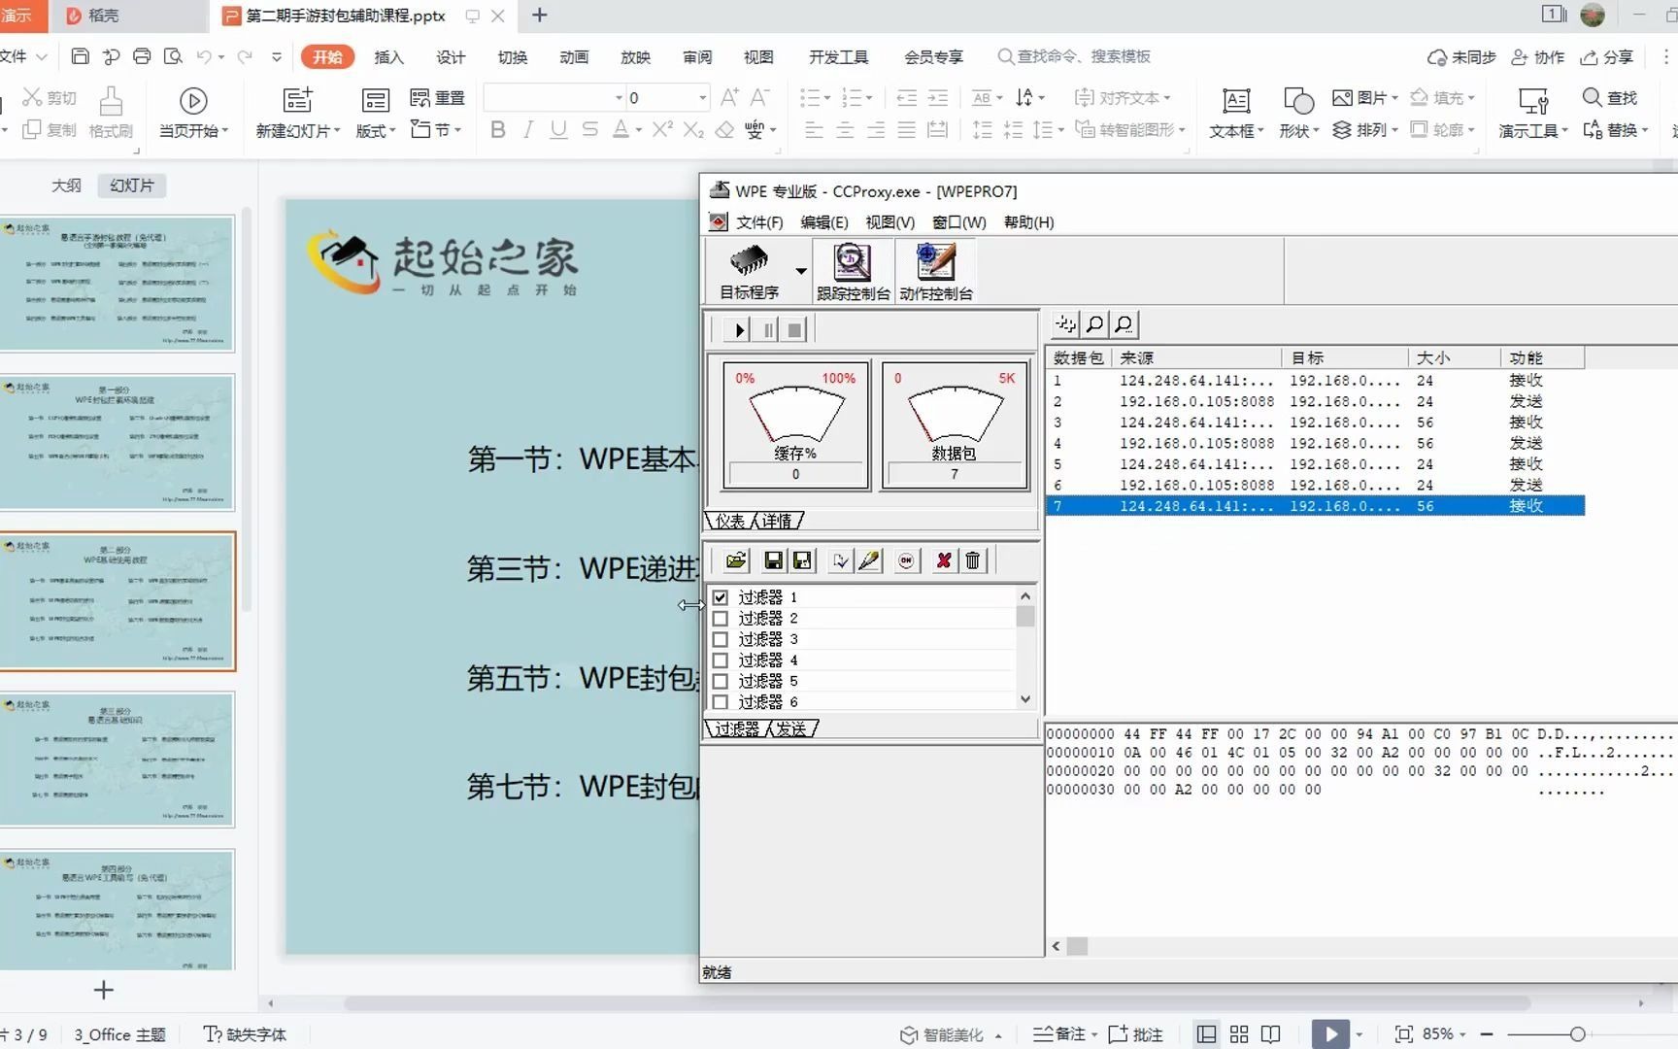The width and height of the screenshot is (1678, 1049).
Task: Check 过滤器 6 checkbox
Action: [x=721, y=702]
